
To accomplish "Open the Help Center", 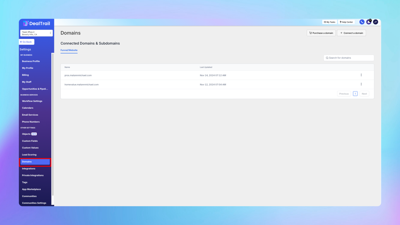I will (x=347, y=22).
